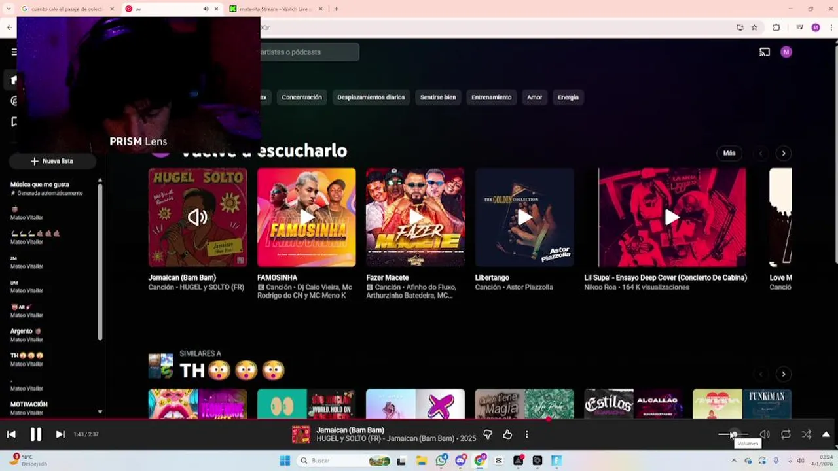
Task: Open the Jamaican (Bam Bam) title link
Action: (182, 277)
